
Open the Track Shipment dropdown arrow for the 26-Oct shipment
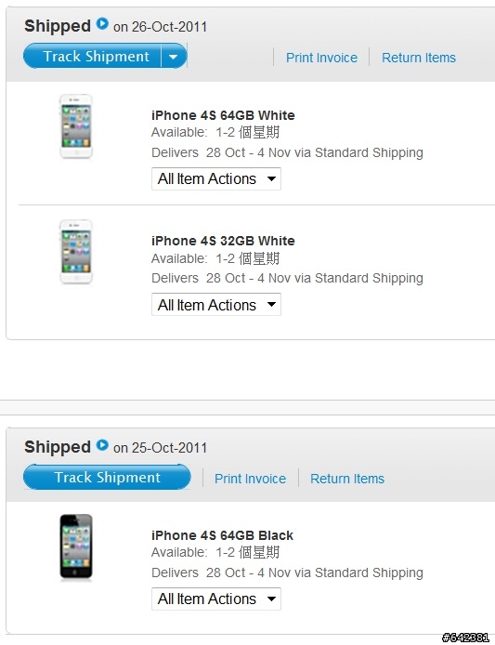[x=174, y=57]
